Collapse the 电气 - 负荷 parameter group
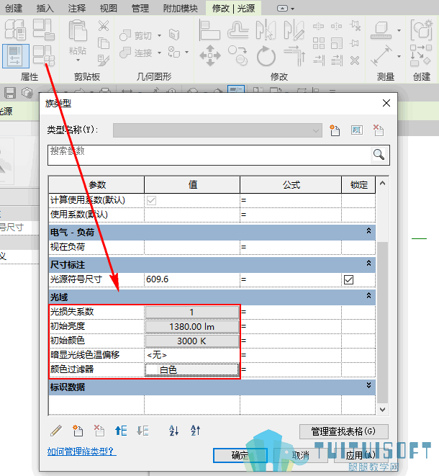 coord(368,230)
